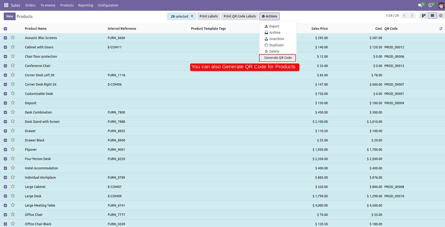This screenshot has height=227, width=445.
Task: Open optional columns settings icon
Action: point(441,28)
